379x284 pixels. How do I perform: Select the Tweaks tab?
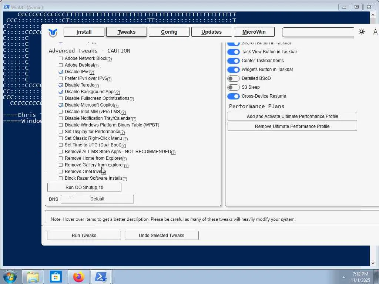[127, 32]
